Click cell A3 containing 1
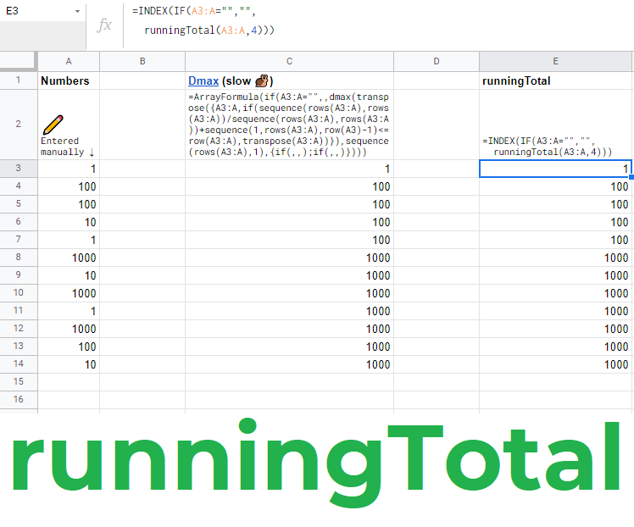 [69, 169]
